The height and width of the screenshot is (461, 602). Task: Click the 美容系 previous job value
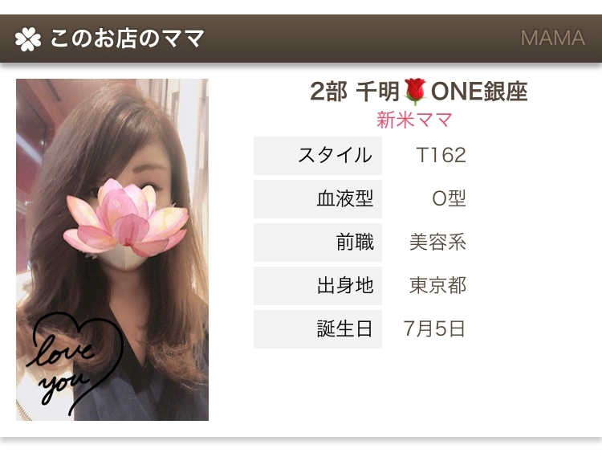[x=437, y=242]
